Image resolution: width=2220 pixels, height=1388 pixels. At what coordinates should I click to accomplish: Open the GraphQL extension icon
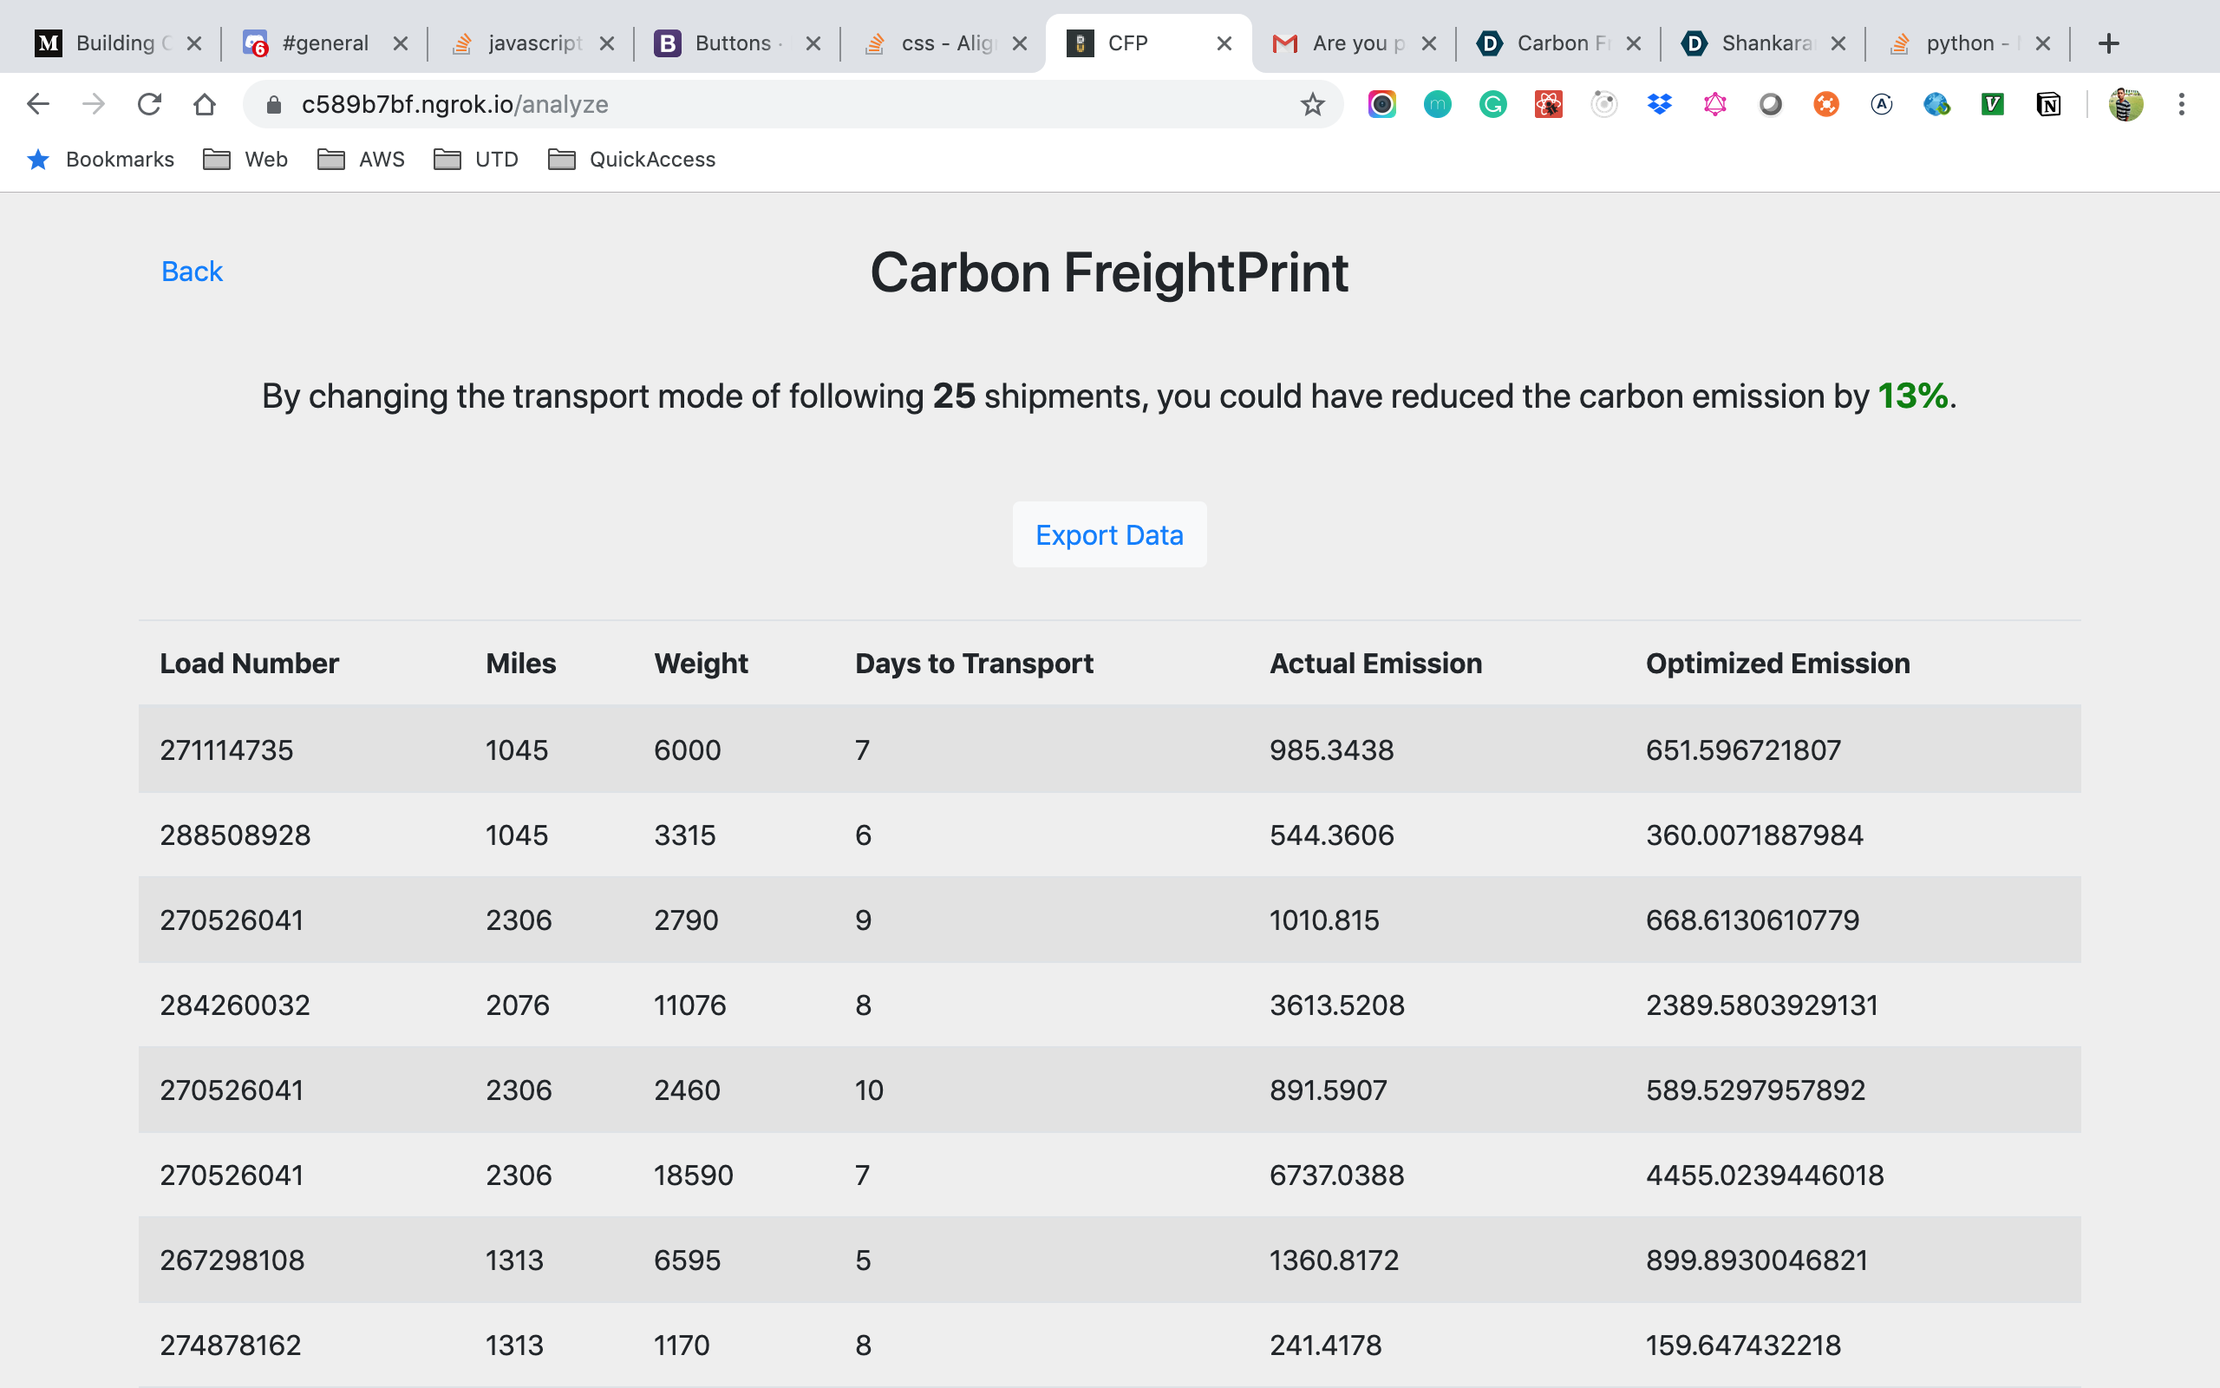1714,105
